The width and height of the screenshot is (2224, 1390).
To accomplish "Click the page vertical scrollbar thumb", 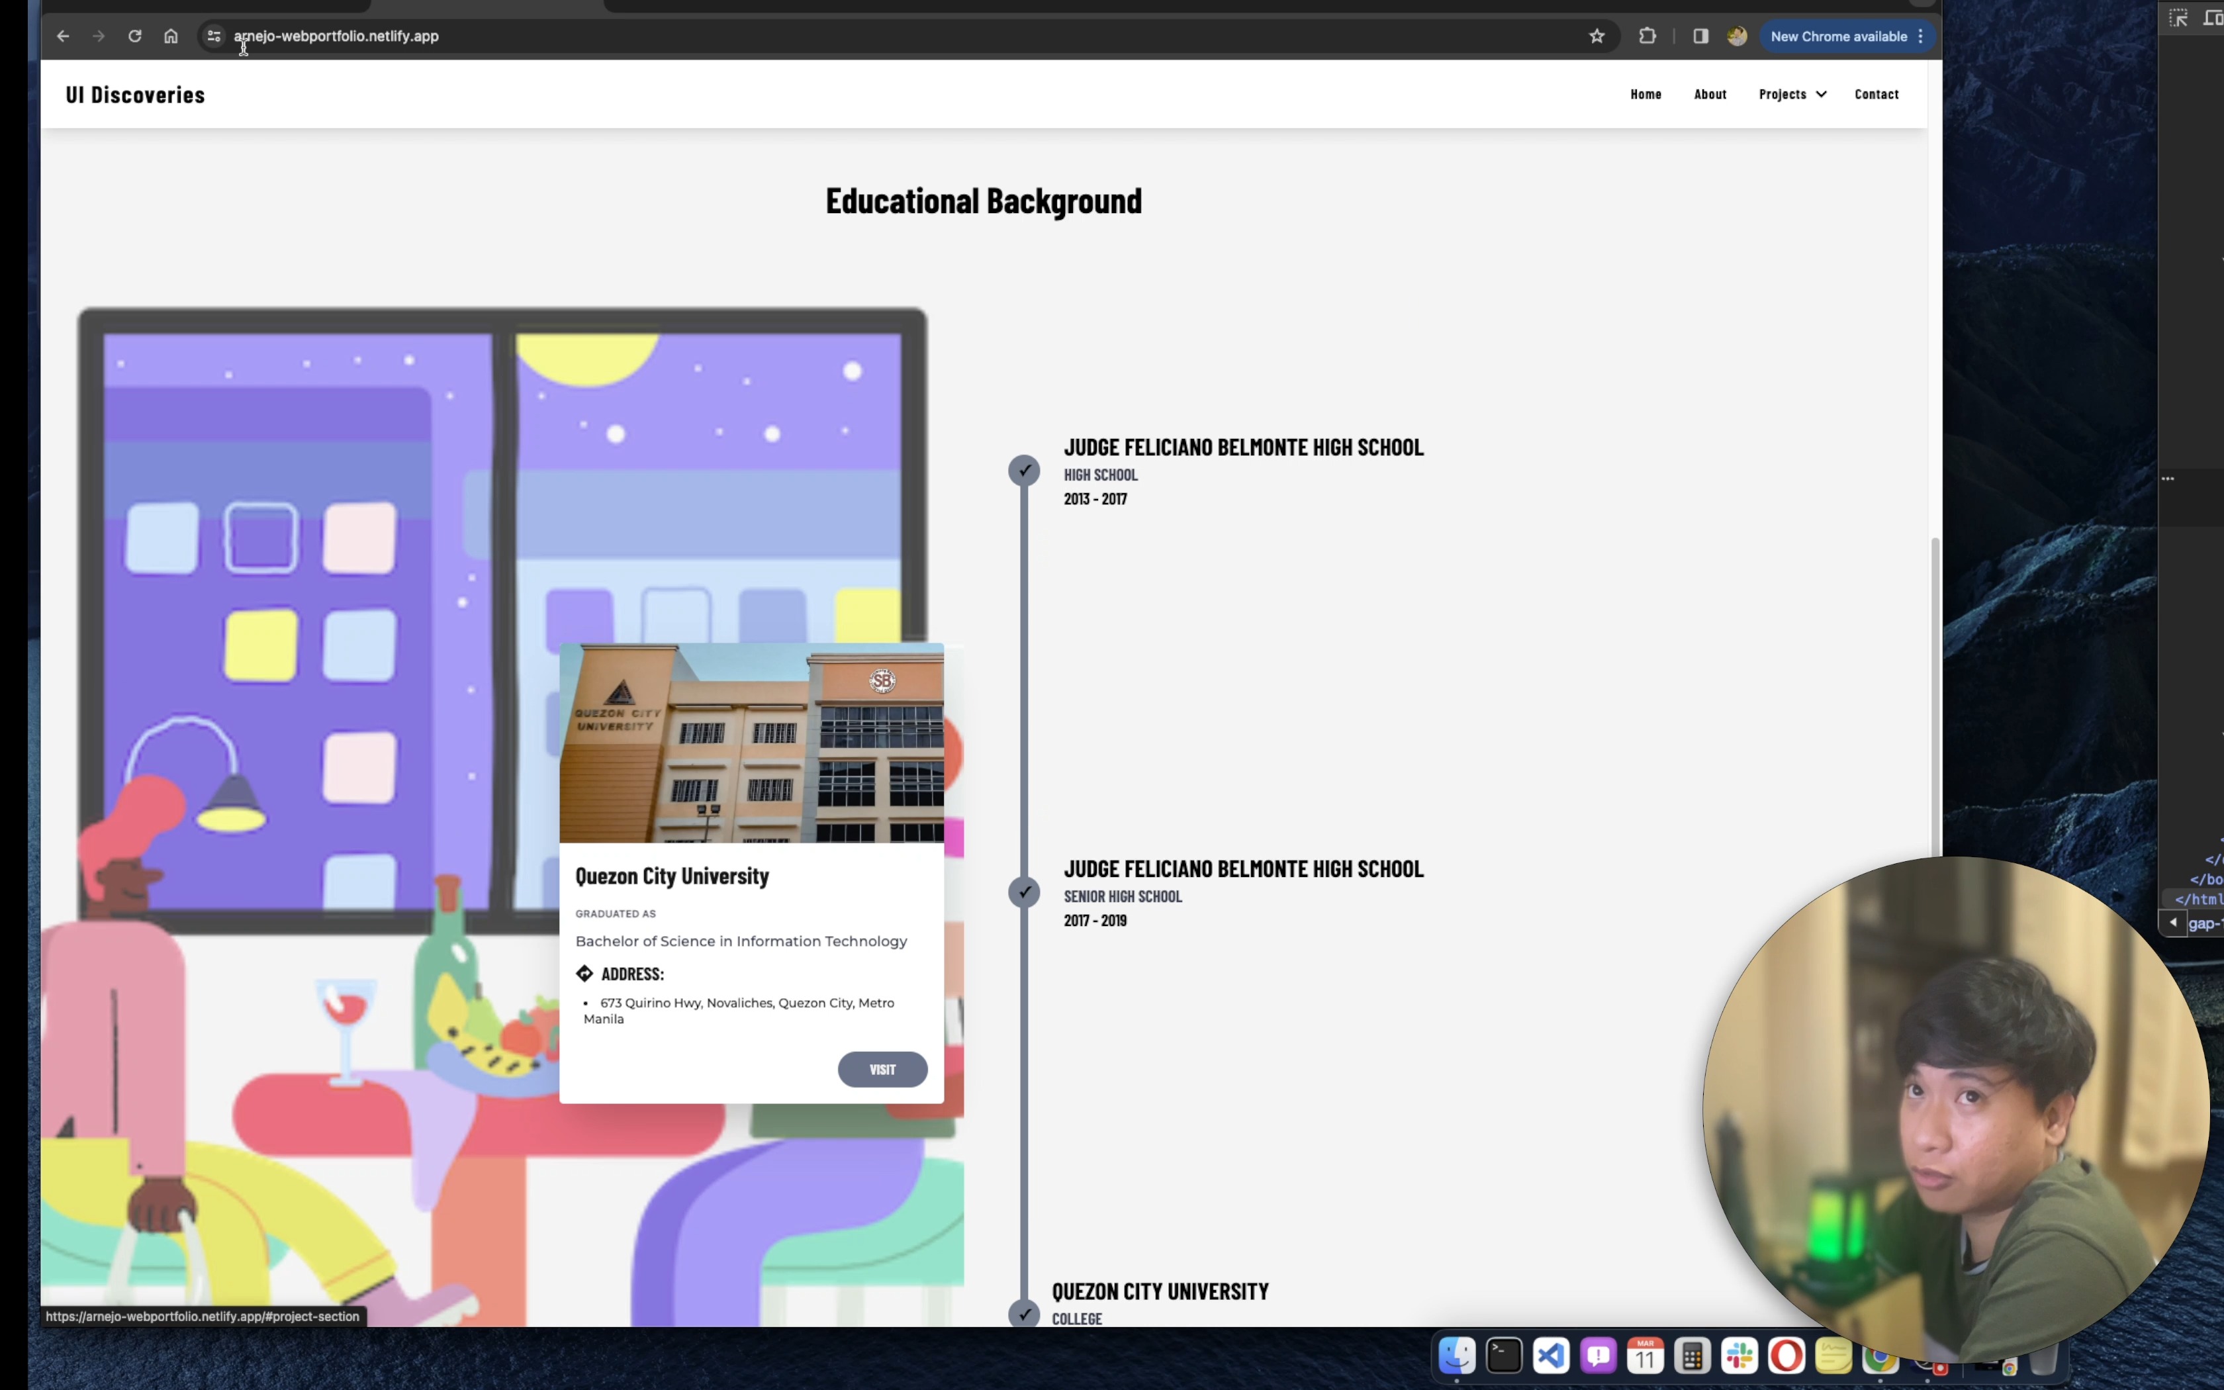I will coord(1935,699).
